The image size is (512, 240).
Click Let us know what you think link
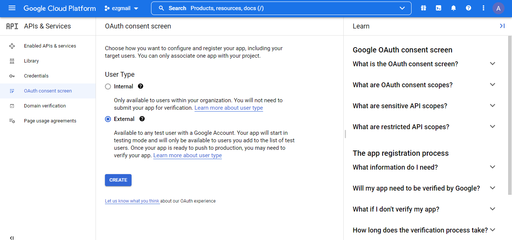132,201
